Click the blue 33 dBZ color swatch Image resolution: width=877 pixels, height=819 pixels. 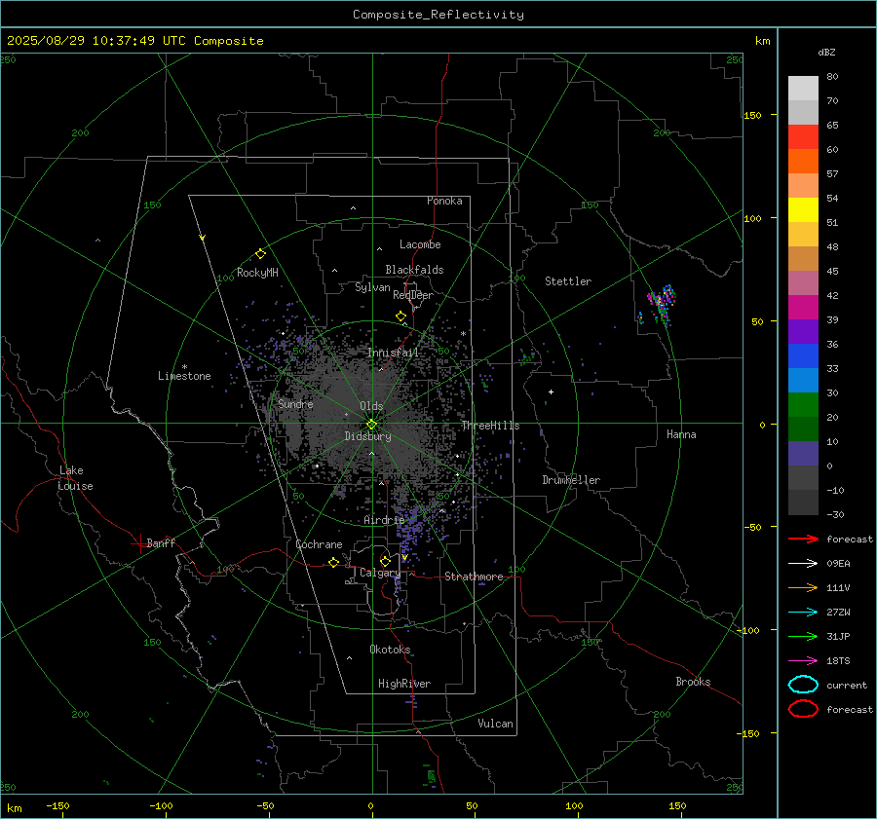803,356
